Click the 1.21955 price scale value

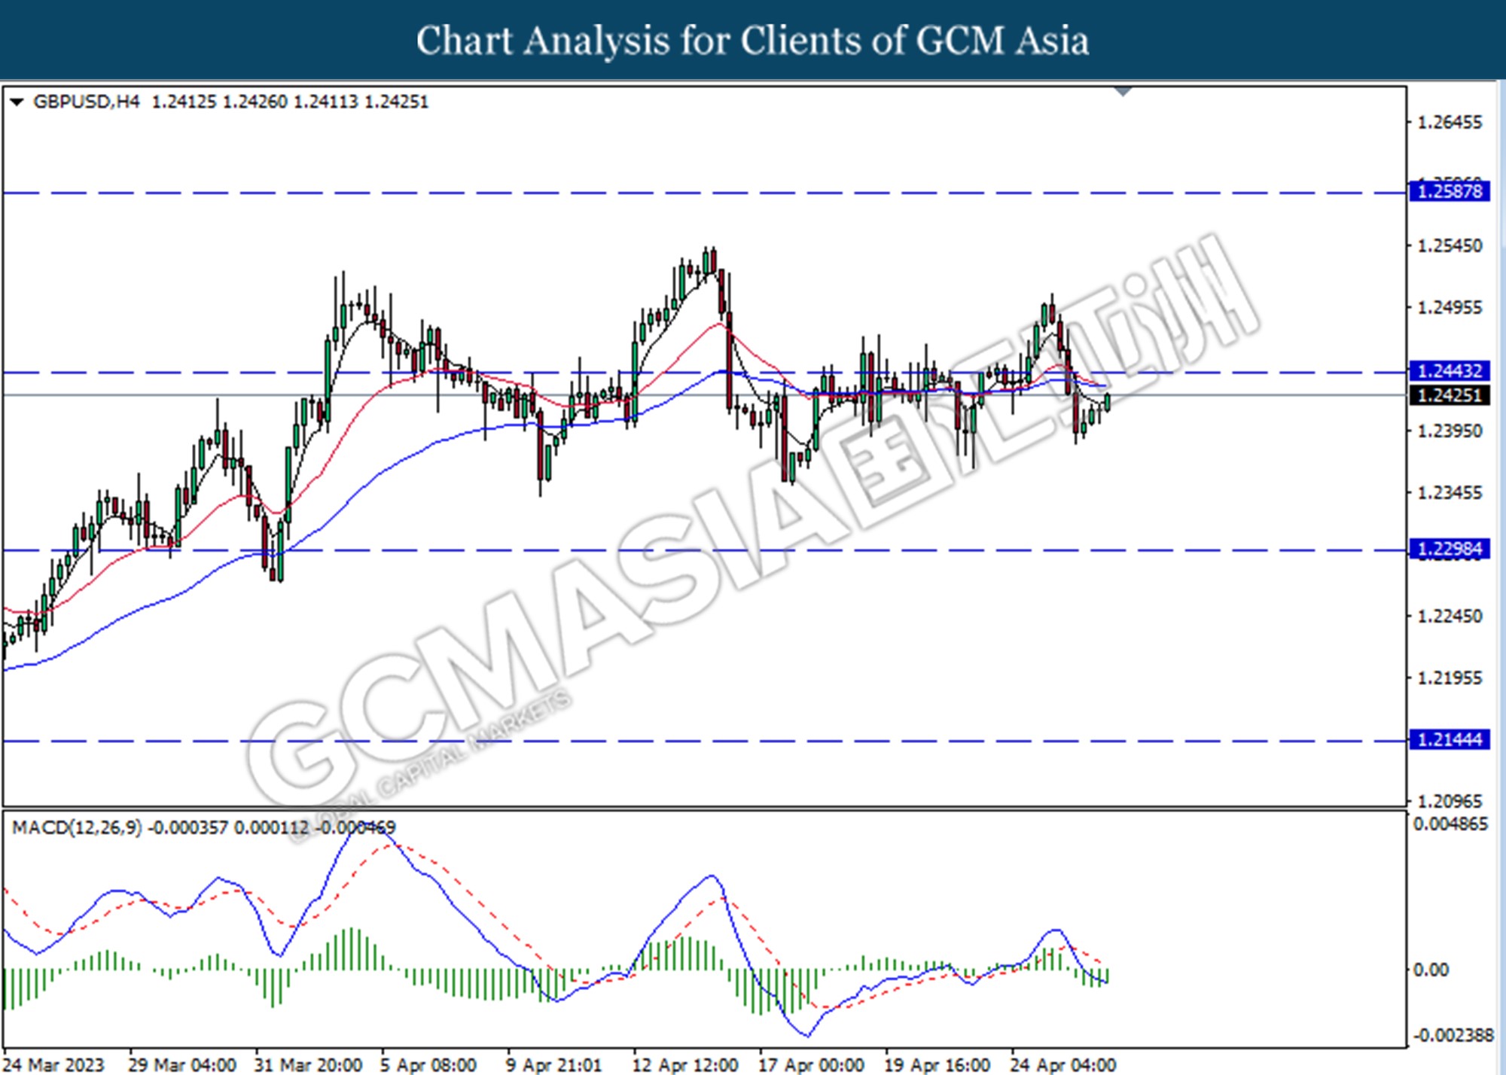click(1450, 678)
